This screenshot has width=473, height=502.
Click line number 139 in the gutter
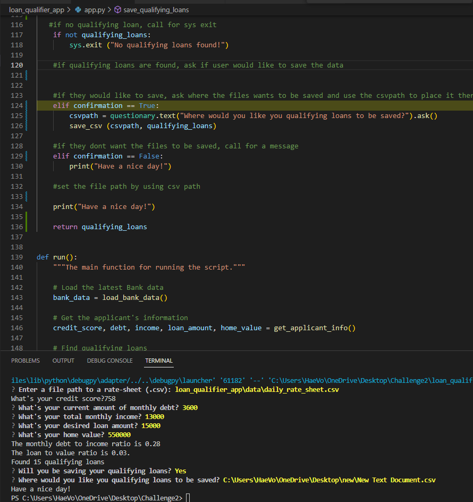click(16, 257)
